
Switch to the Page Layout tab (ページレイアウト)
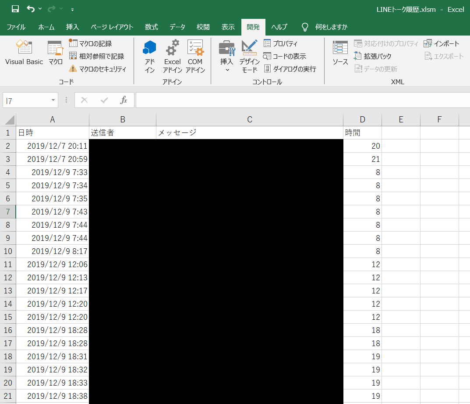click(112, 27)
